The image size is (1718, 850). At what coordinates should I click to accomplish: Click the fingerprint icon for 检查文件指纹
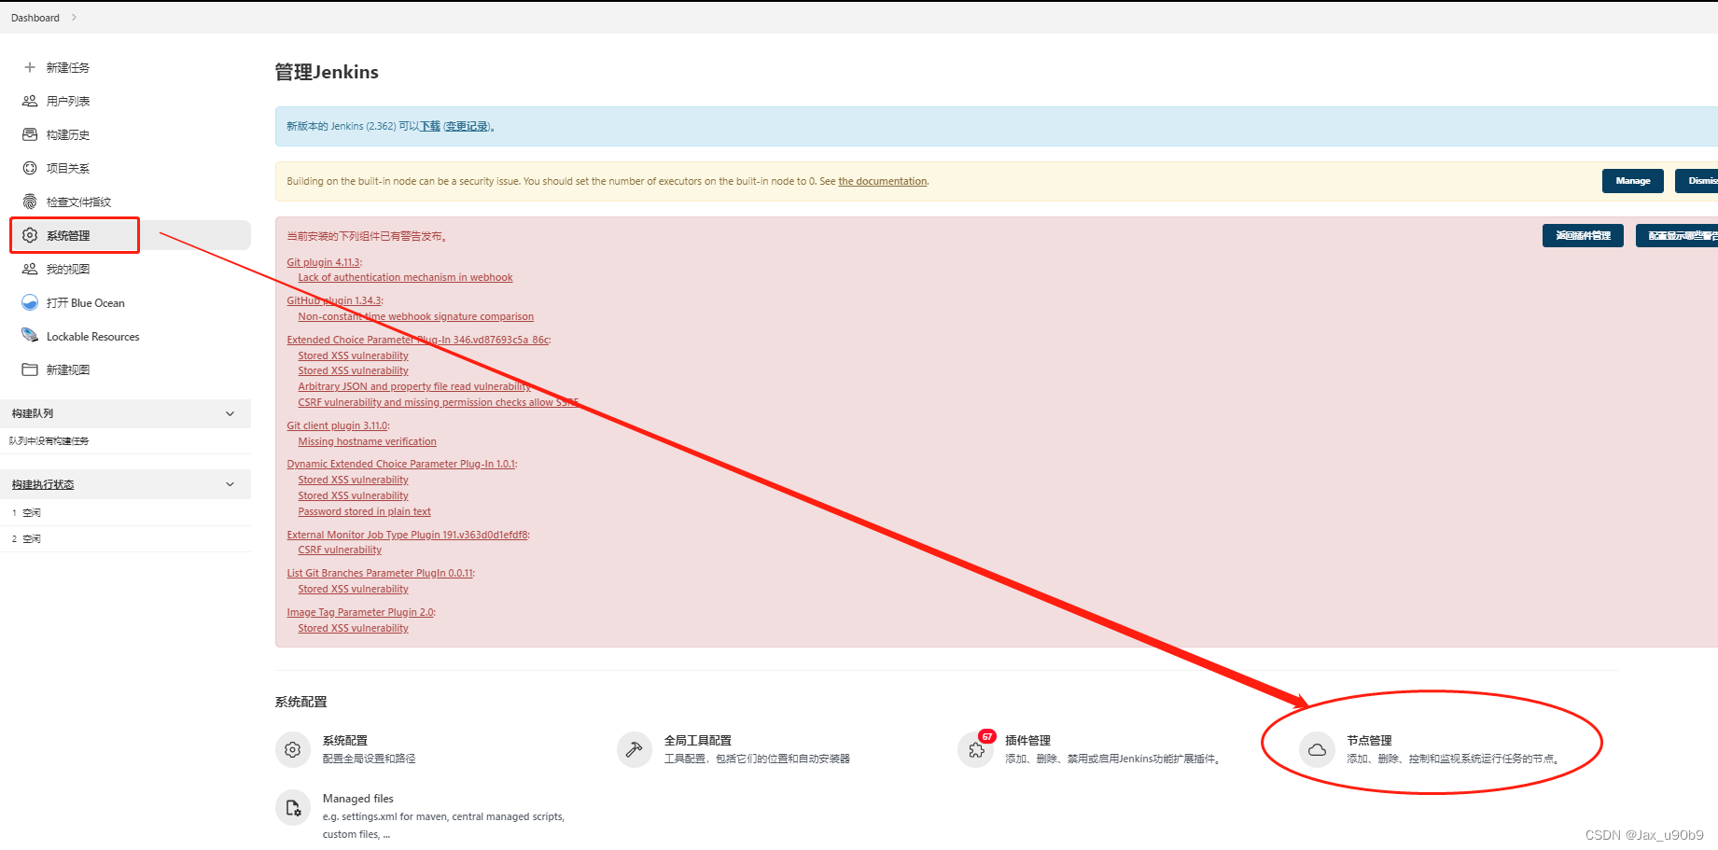coord(30,202)
